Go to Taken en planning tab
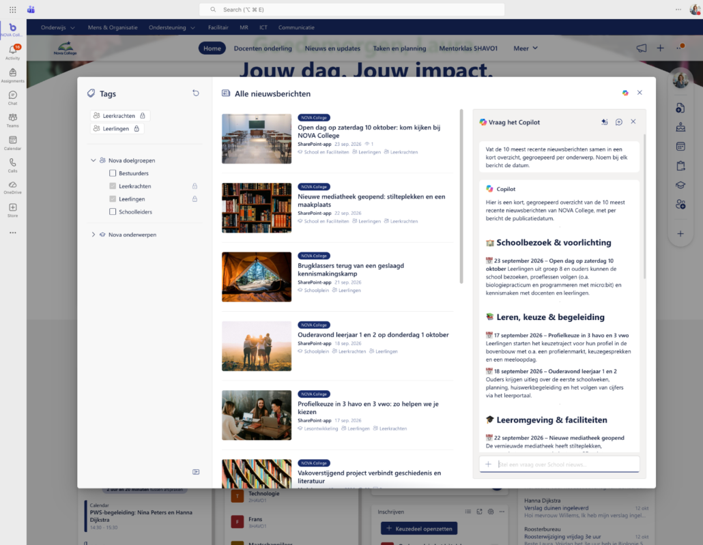The height and width of the screenshot is (545, 703). 399,48
